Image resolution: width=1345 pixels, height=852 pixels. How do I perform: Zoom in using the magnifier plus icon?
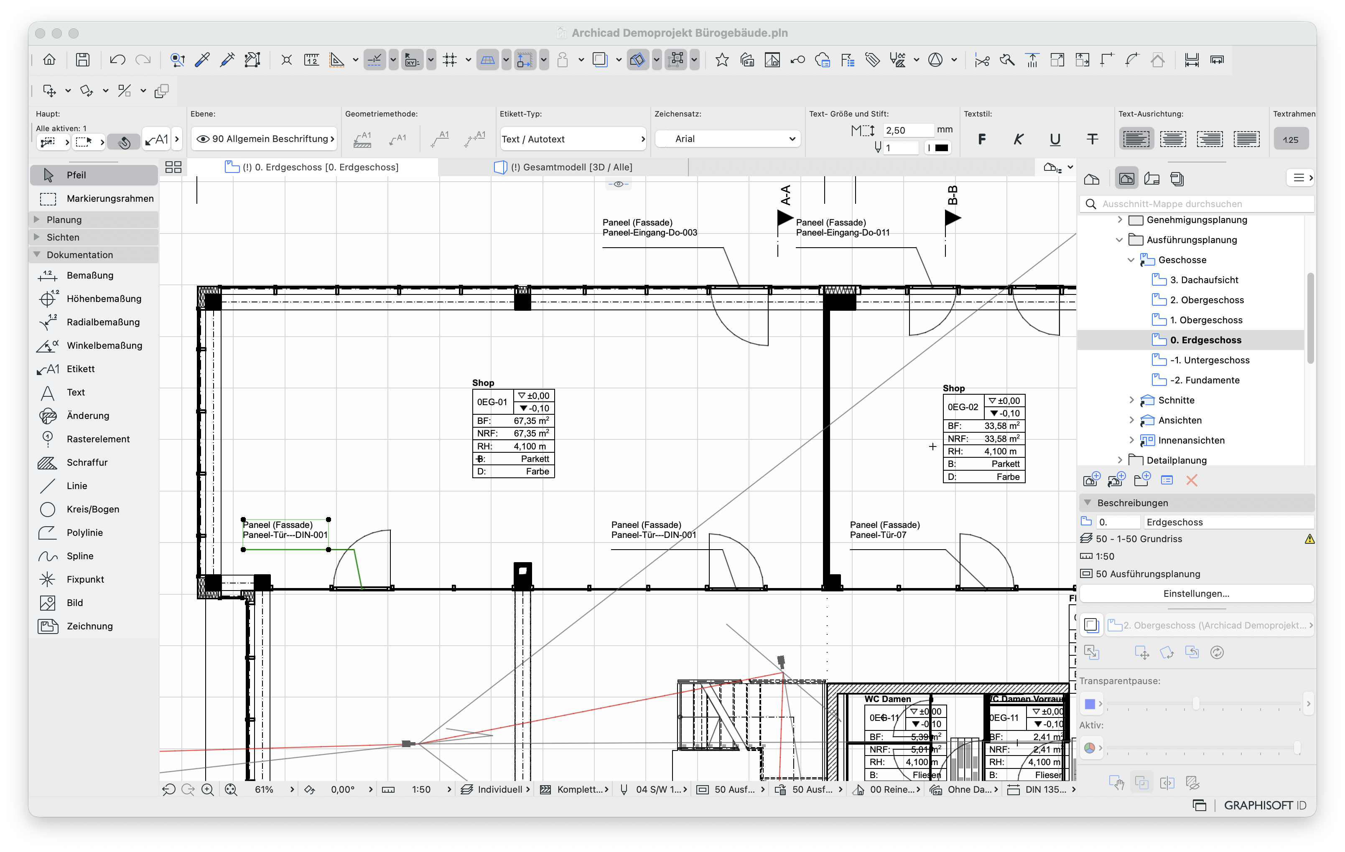(208, 790)
